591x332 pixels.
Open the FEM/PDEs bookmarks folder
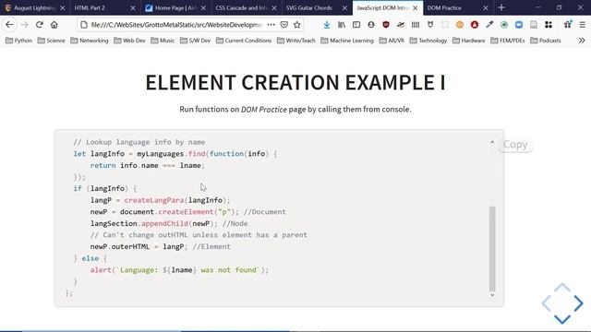coord(508,41)
